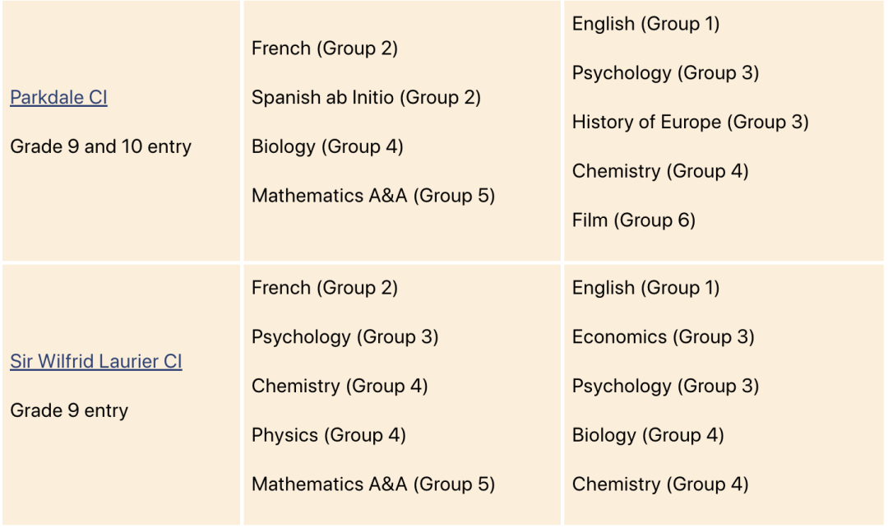Screen dimensions: 888x528
Task: Click Parkdale's English (Group 1) entry
Action: pos(645,24)
